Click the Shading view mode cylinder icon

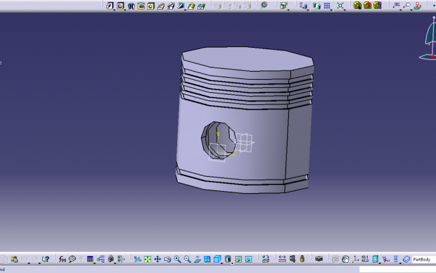tap(228, 259)
